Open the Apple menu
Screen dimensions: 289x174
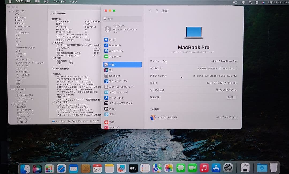(x=10, y=2)
